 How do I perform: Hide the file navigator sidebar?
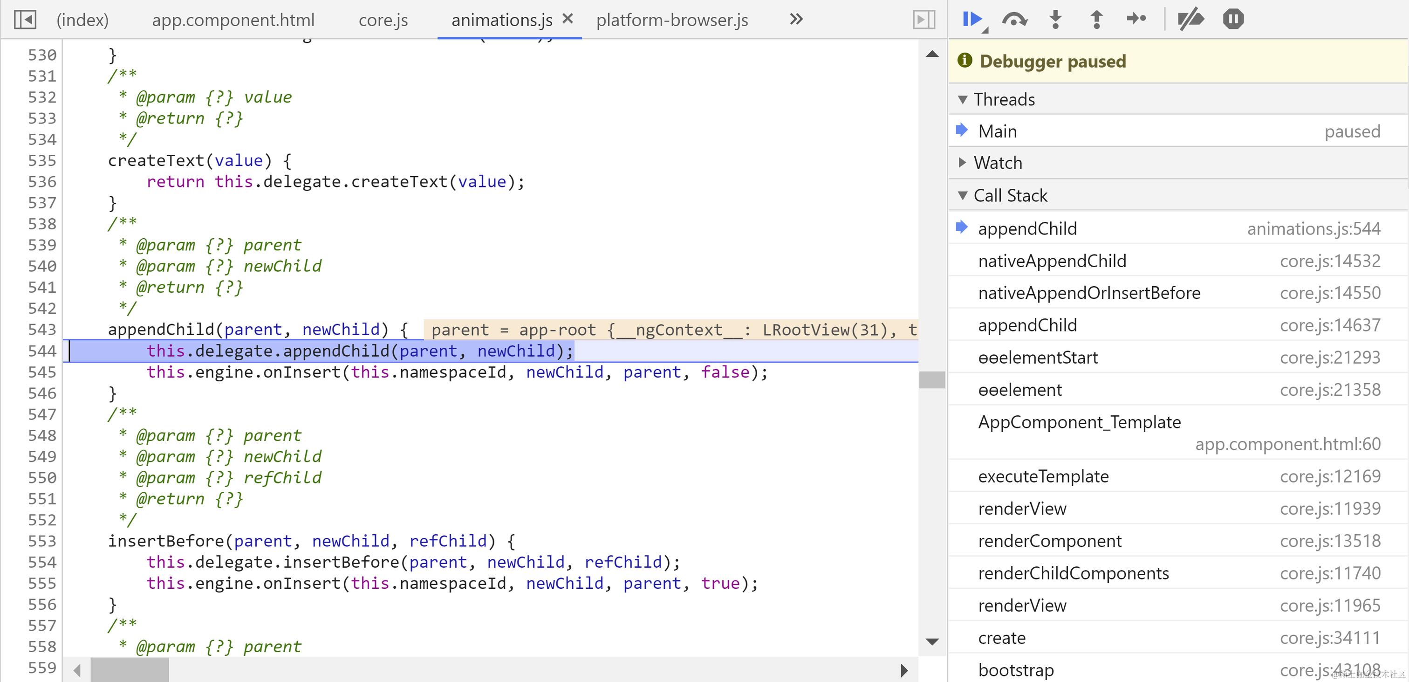[x=25, y=20]
